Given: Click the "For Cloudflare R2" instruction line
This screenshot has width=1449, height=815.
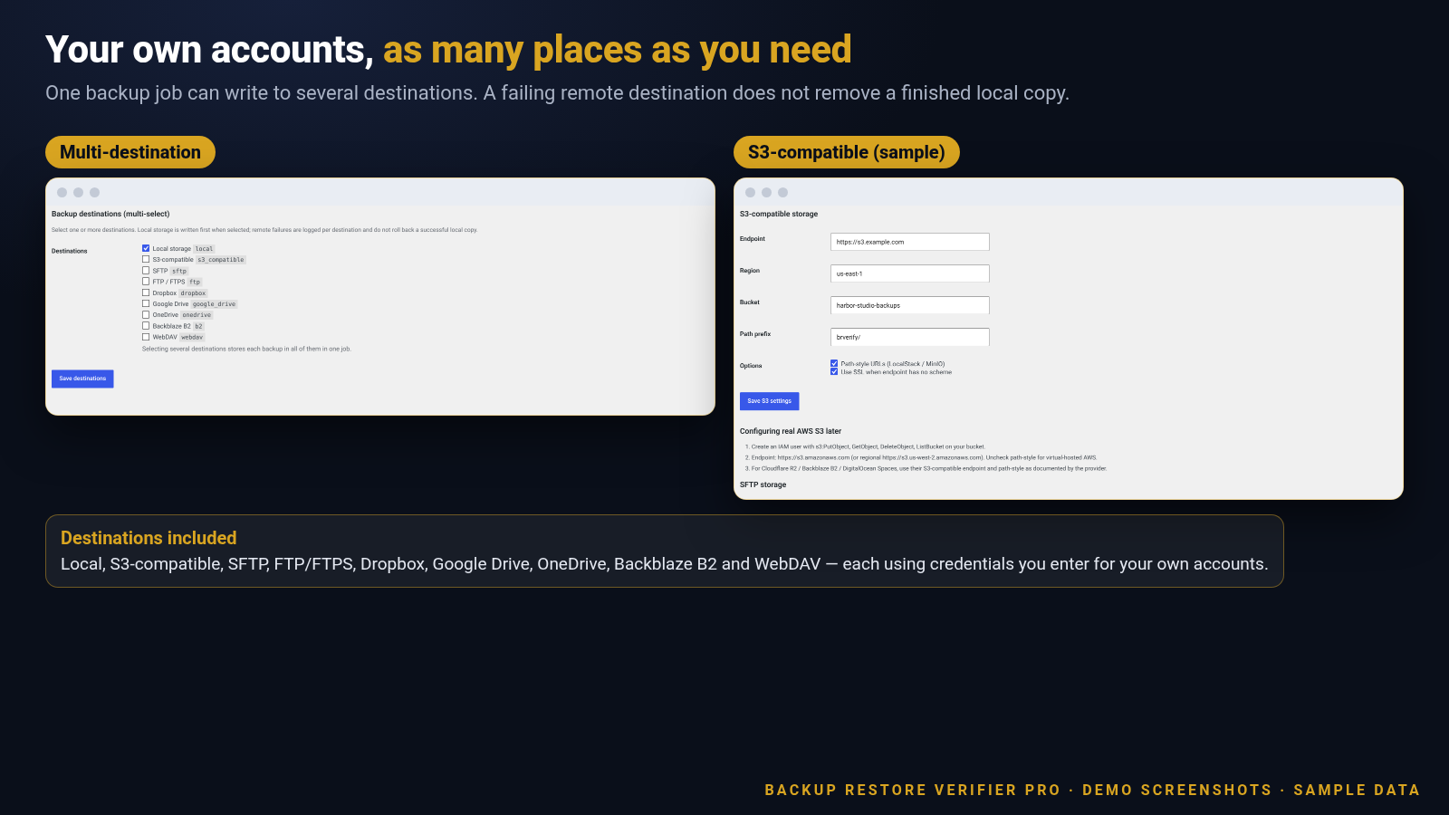Looking at the screenshot, I should click(x=928, y=468).
